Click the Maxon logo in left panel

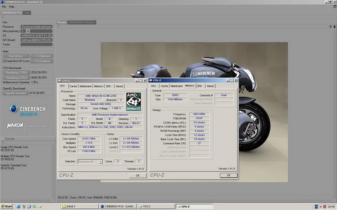[x=15, y=126]
